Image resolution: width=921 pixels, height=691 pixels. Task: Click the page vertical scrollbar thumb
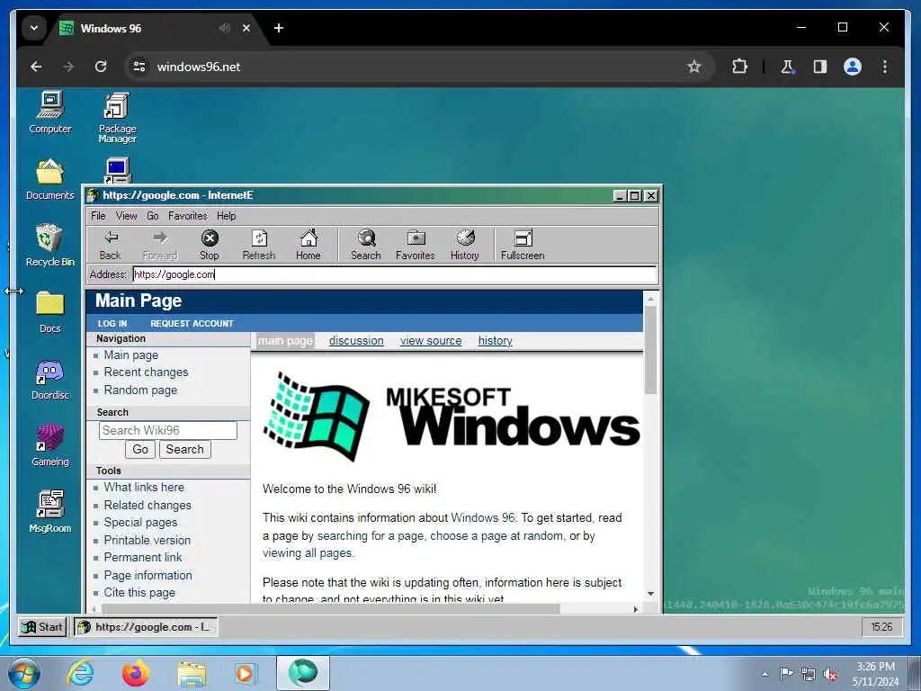tap(650, 350)
